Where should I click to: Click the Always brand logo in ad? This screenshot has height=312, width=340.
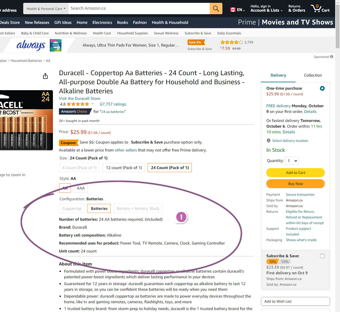pos(31,45)
